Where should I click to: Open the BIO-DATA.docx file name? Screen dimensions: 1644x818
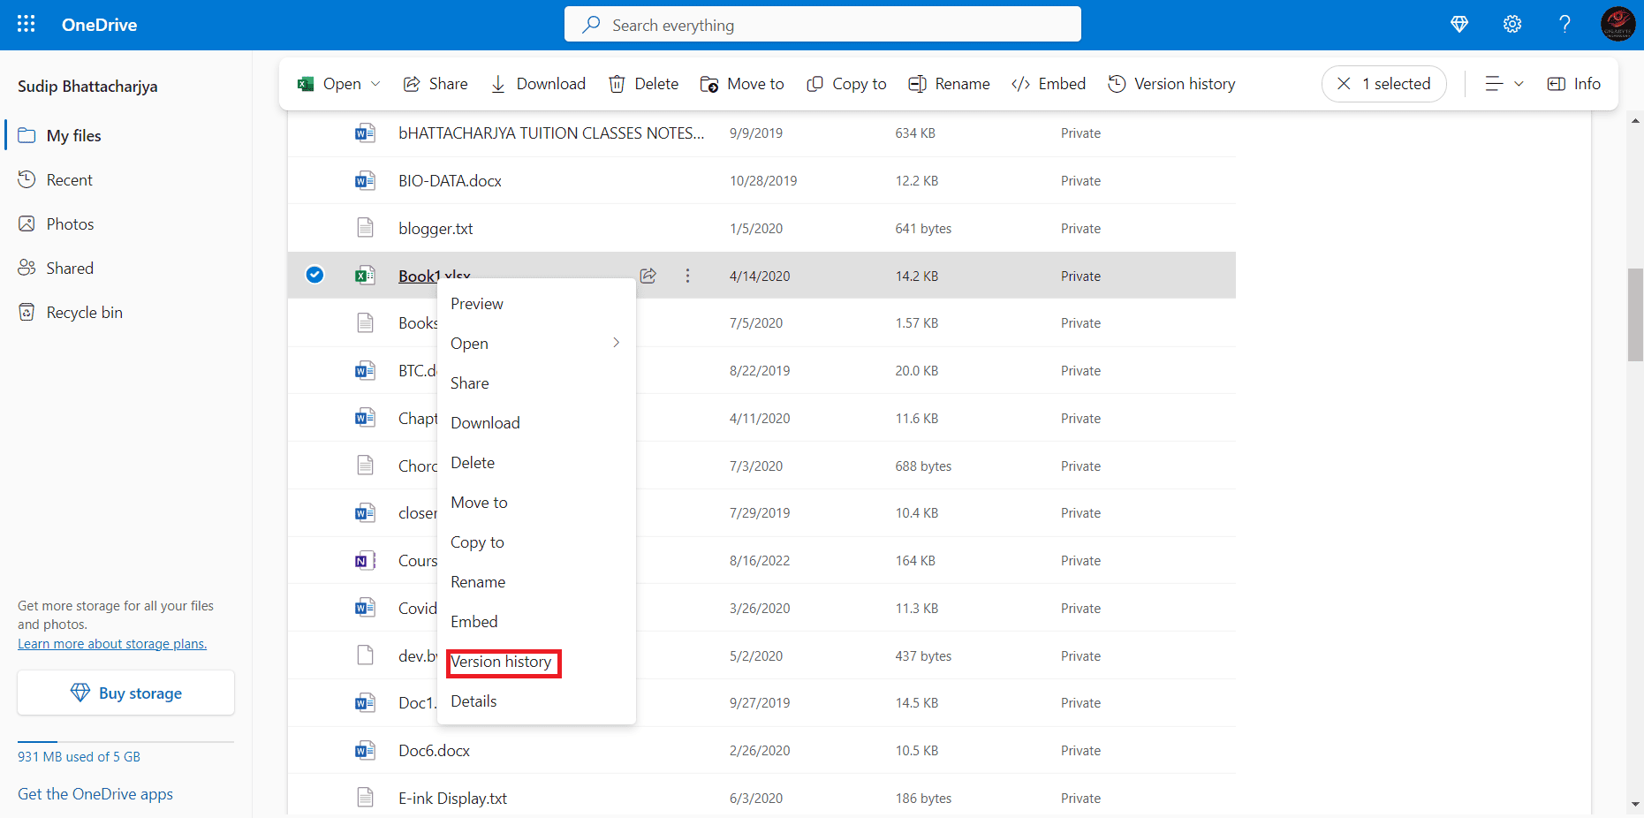pyautogui.click(x=450, y=181)
